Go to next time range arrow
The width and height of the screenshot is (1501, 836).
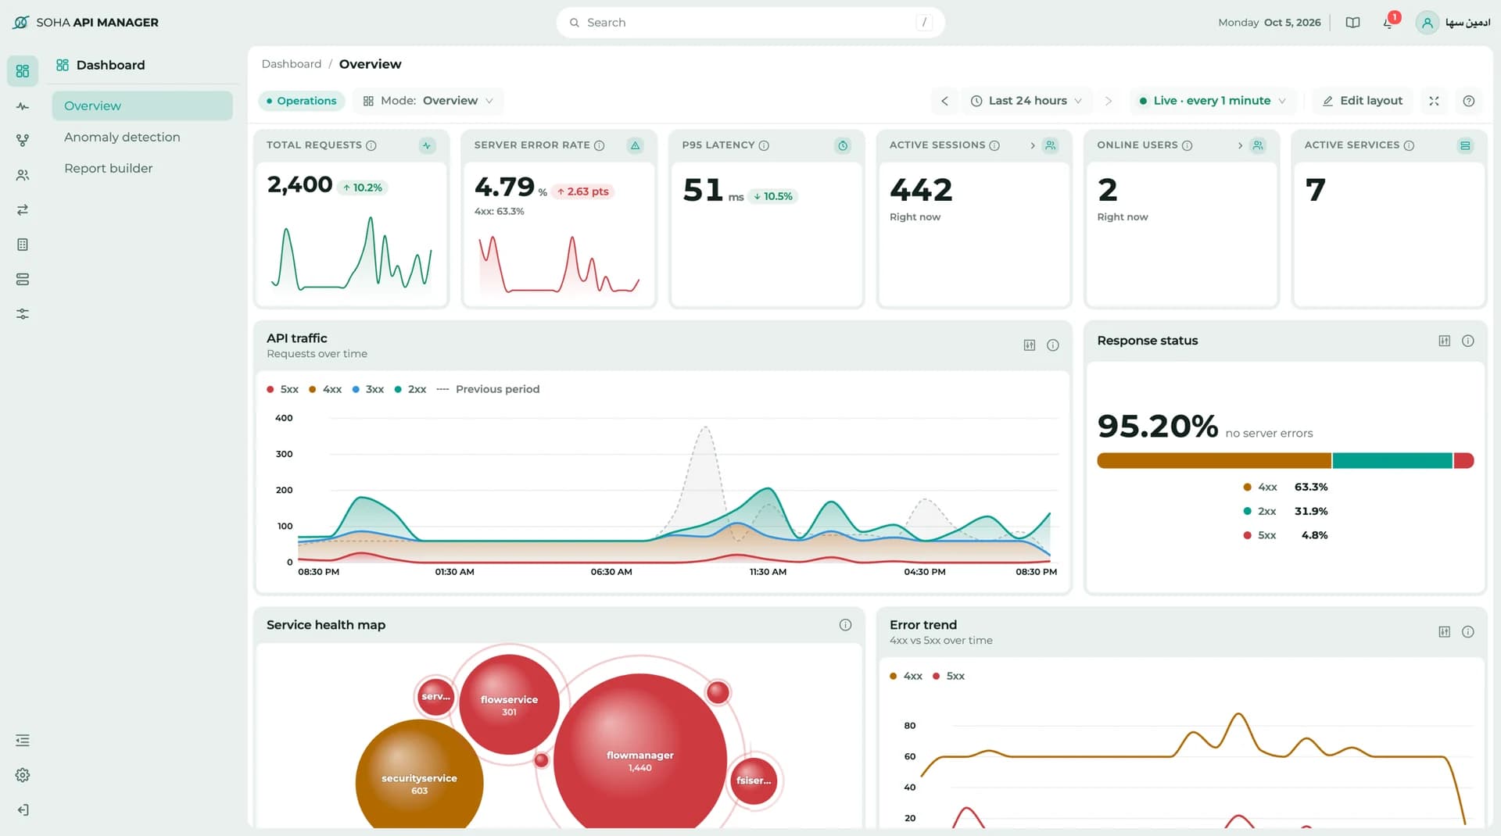point(1108,101)
